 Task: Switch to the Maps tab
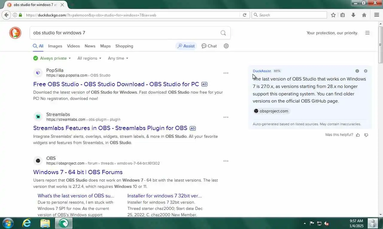point(105,46)
